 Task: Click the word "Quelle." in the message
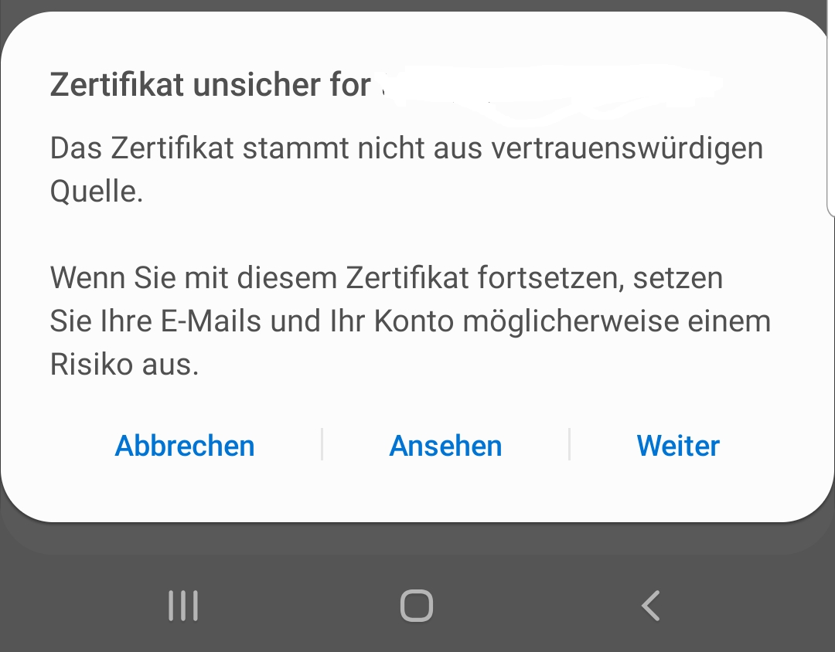(x=97, y=192)
